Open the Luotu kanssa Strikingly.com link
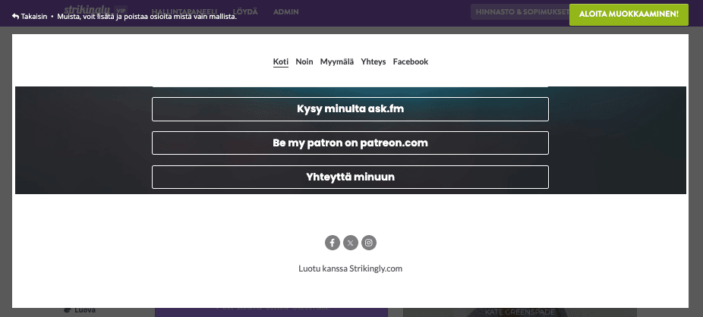Screen dimensions: 703x317 pos(350,268)
